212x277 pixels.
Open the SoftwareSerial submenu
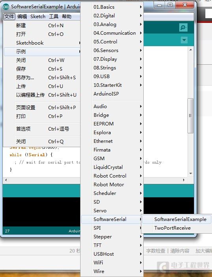112,219
